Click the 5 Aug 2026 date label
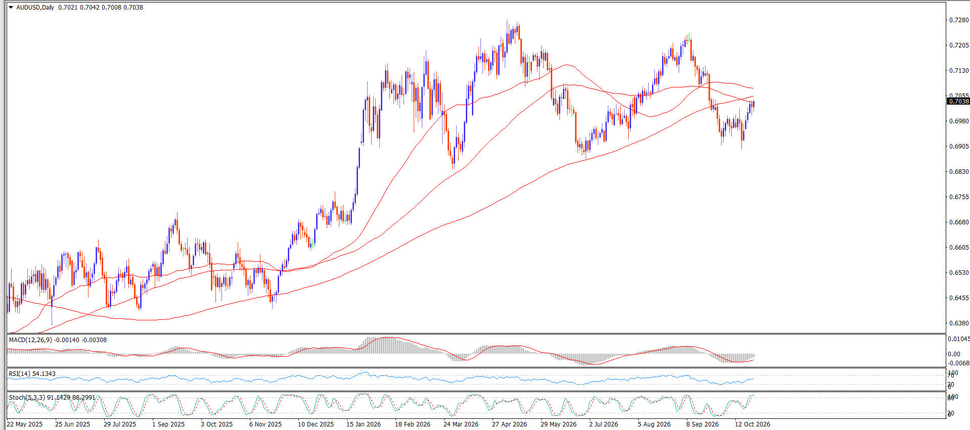 coord(654,424)
